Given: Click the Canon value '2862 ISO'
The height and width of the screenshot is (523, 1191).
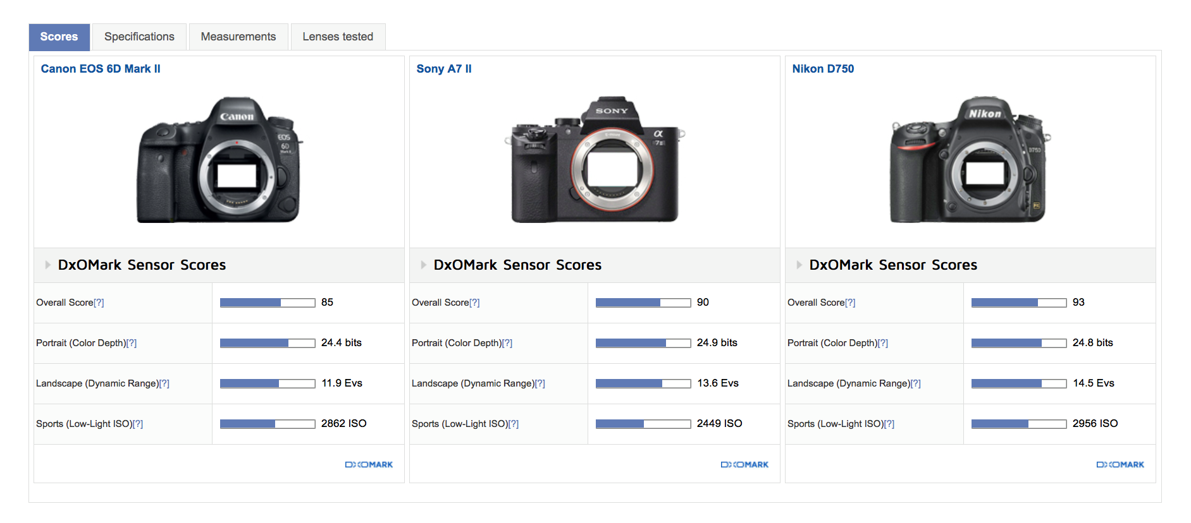Looking at the screenshot, I should 343,424.
